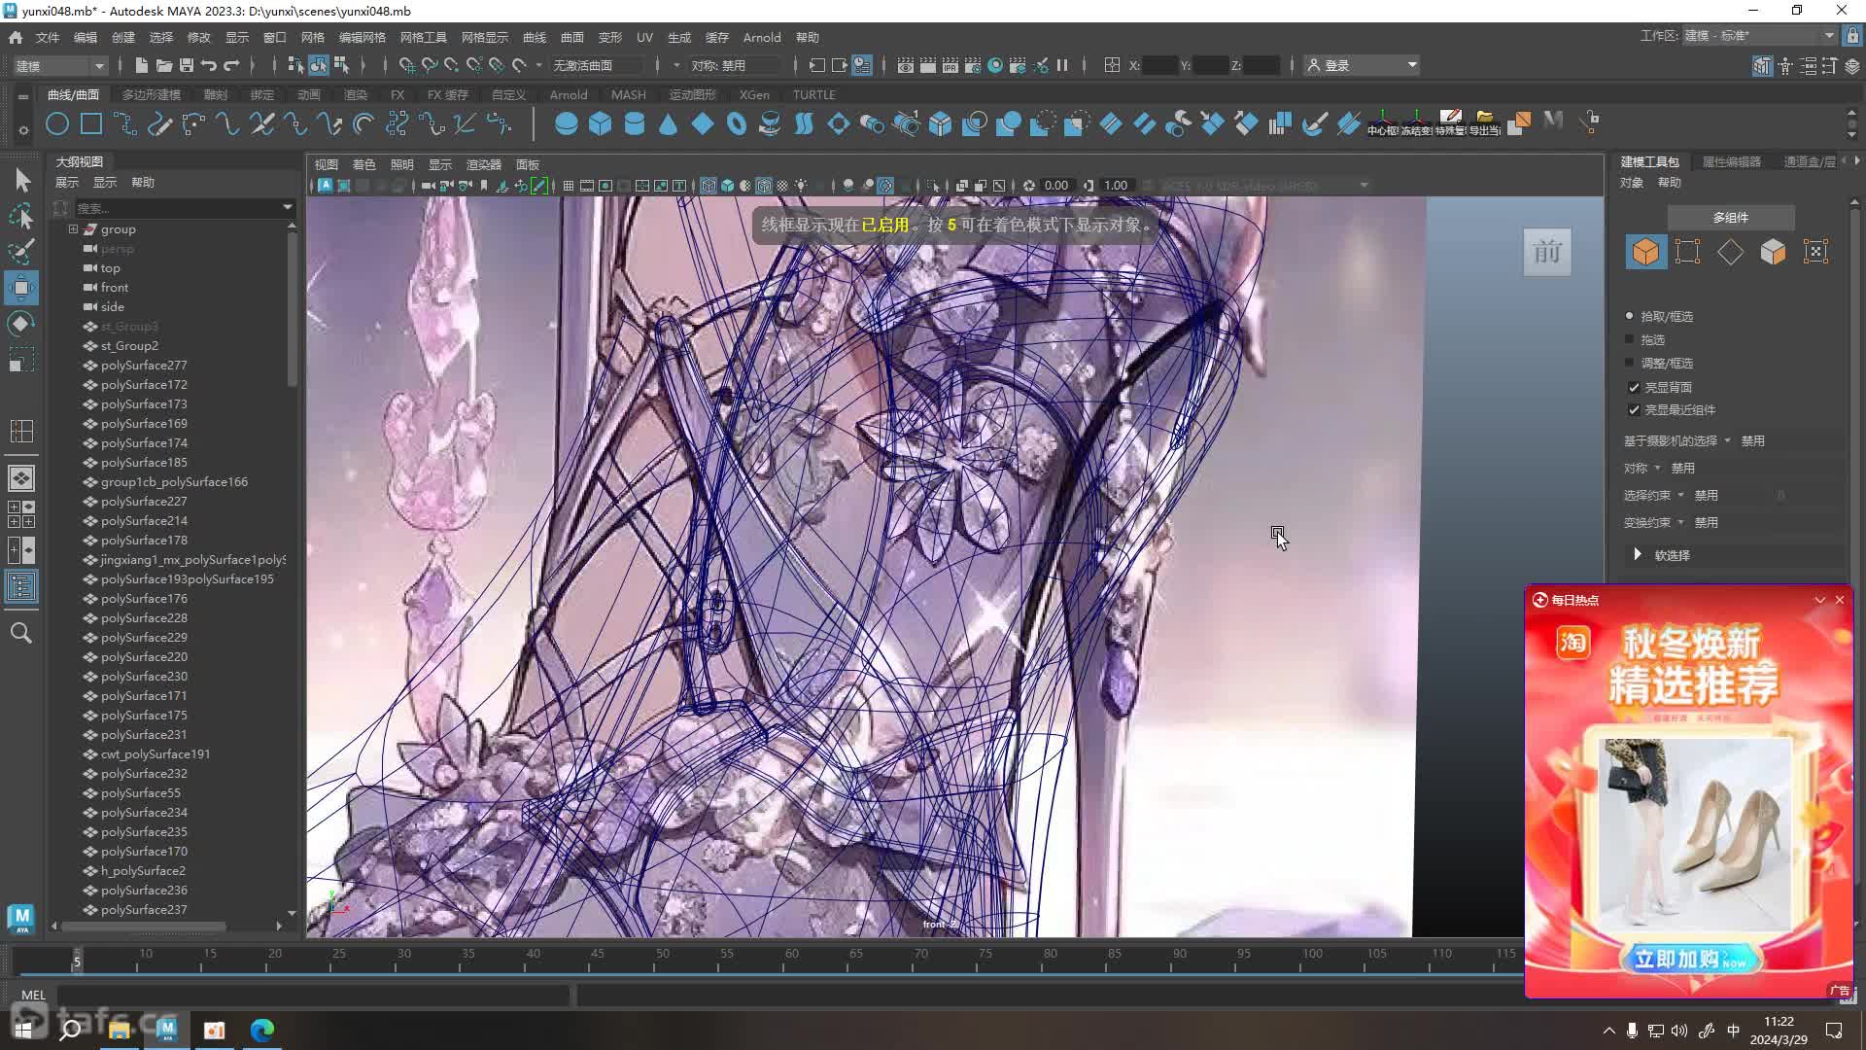Screen dimensions: 1866x1050
Task: Click the open scene folder icon
Action: 163,65
